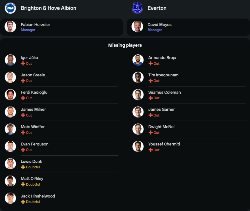Click the yellow doubtful cross beside Lewis Dunk
This screenshot has width=250, height=211.
click(23, 167)
